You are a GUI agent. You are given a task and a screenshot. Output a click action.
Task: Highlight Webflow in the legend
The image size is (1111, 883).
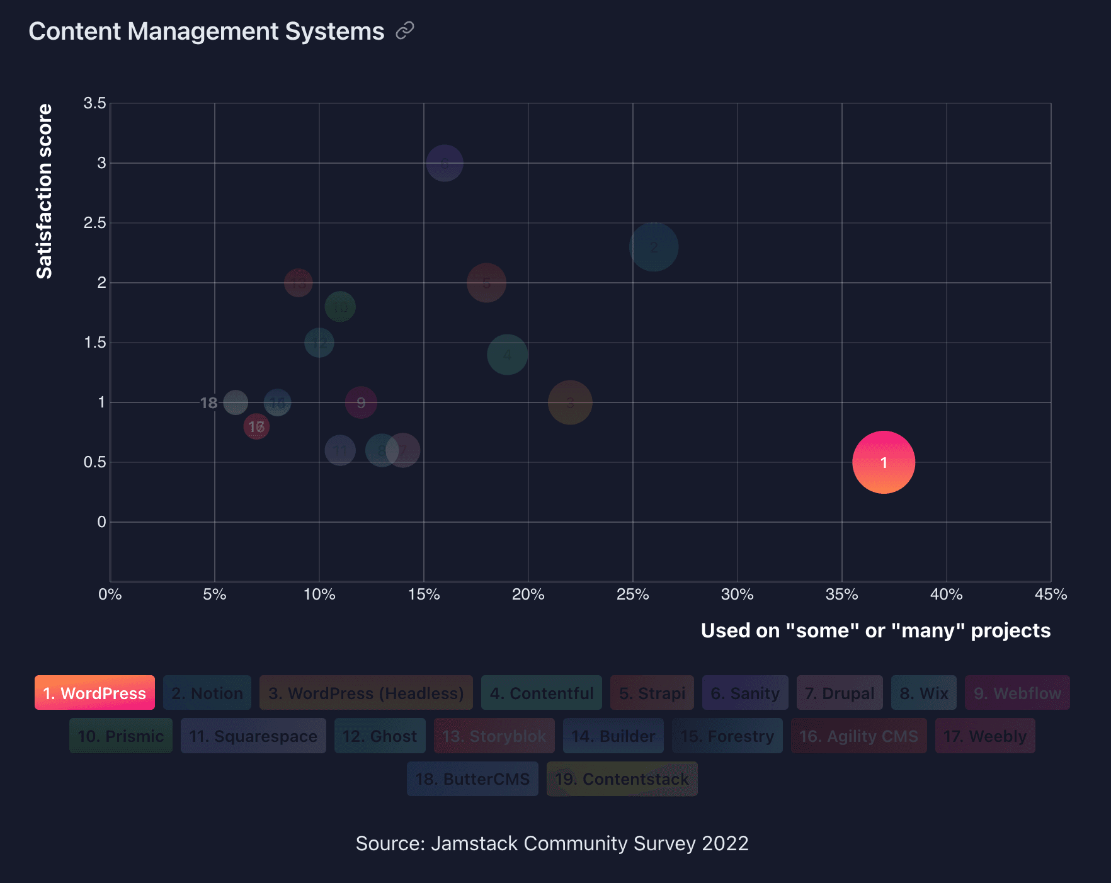[x=1017, y=693]
